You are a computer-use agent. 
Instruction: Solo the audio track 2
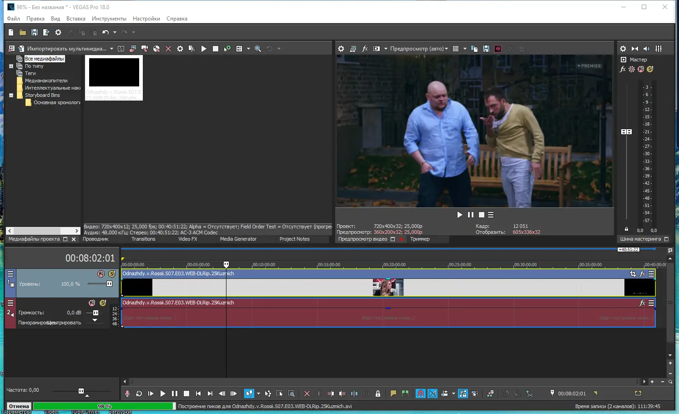coord(103,303)
